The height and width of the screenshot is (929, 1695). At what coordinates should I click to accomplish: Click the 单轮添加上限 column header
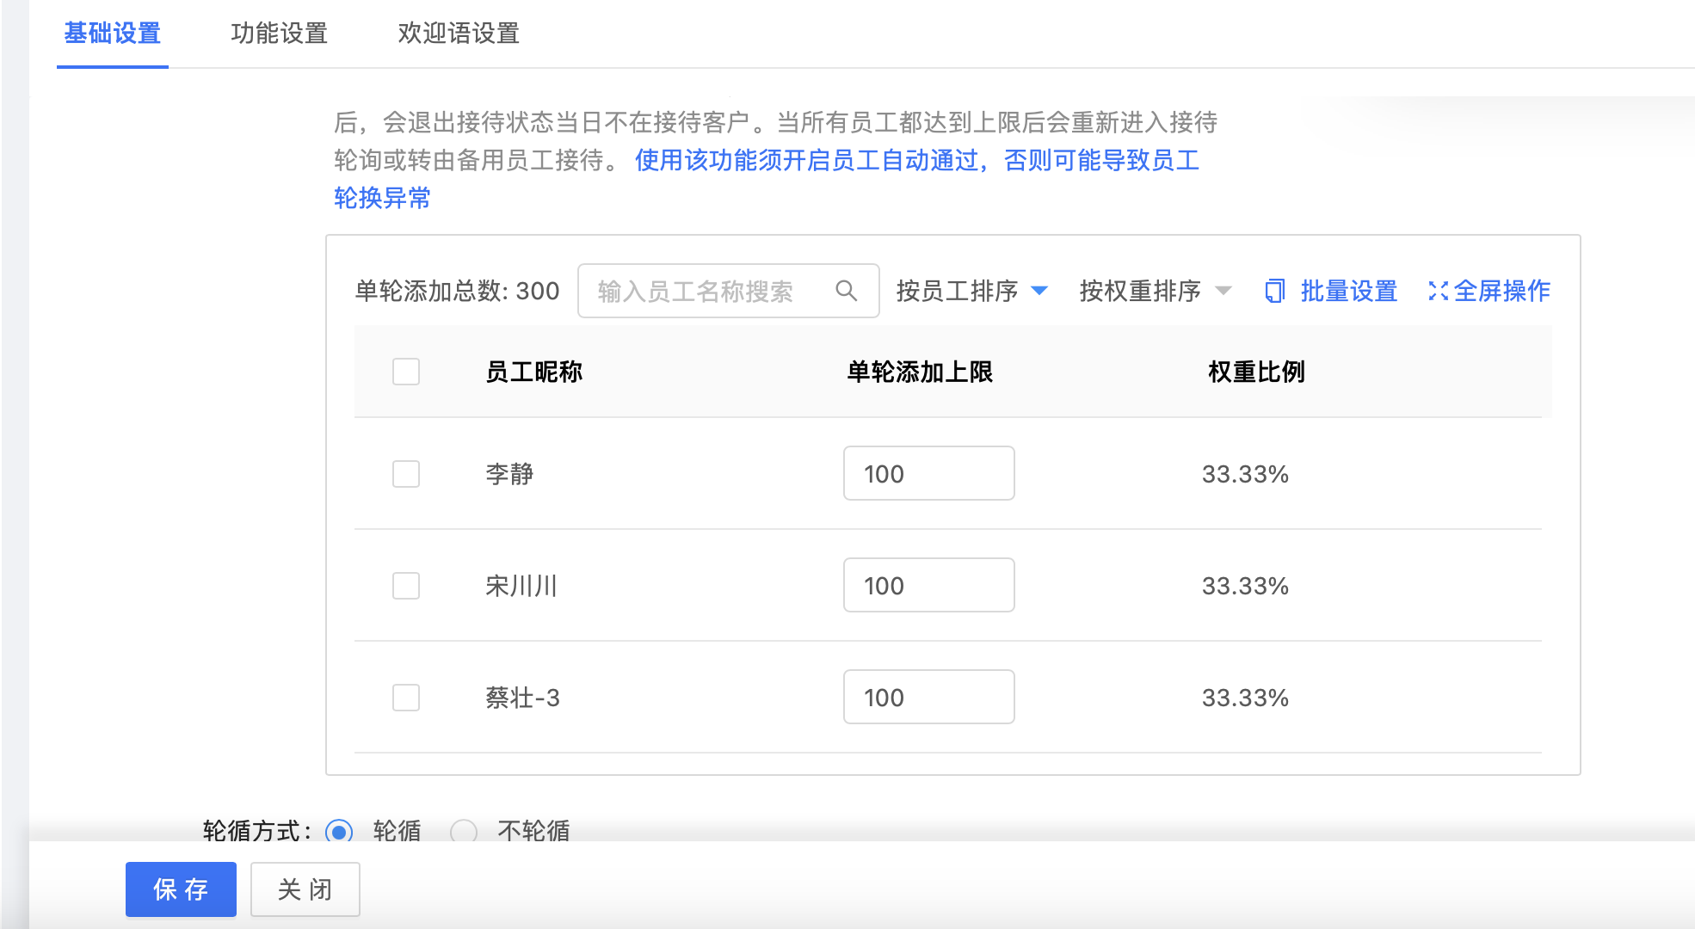tap(920, 372)
